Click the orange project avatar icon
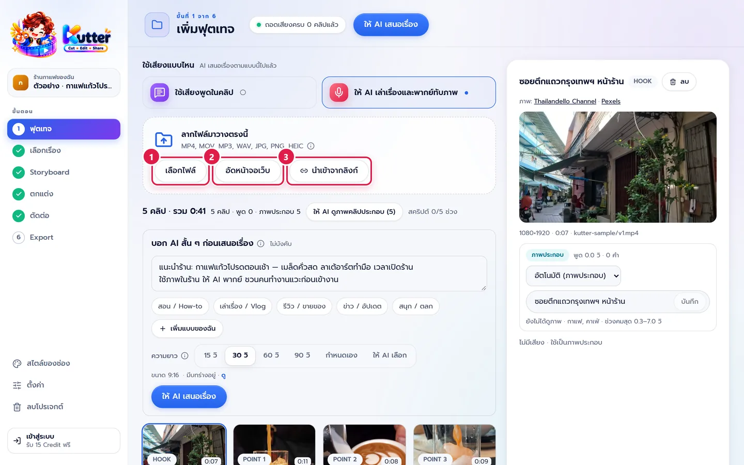744x465 pixels. 21,83
